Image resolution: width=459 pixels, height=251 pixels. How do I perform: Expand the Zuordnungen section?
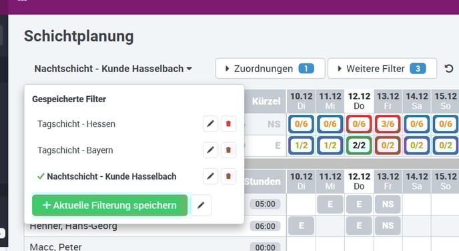tap(270, 69)
